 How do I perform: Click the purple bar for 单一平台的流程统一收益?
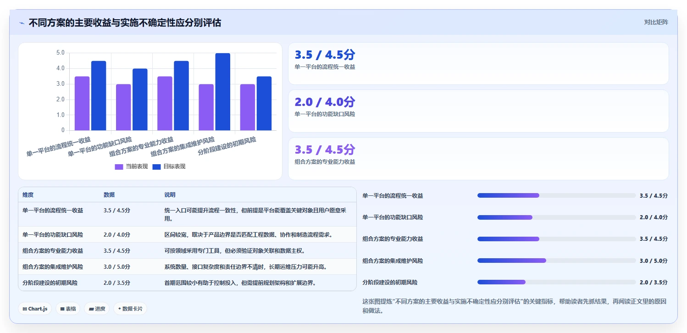coord(82,103)
